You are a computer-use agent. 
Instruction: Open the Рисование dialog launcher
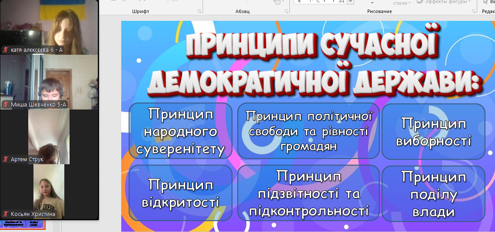473,11
